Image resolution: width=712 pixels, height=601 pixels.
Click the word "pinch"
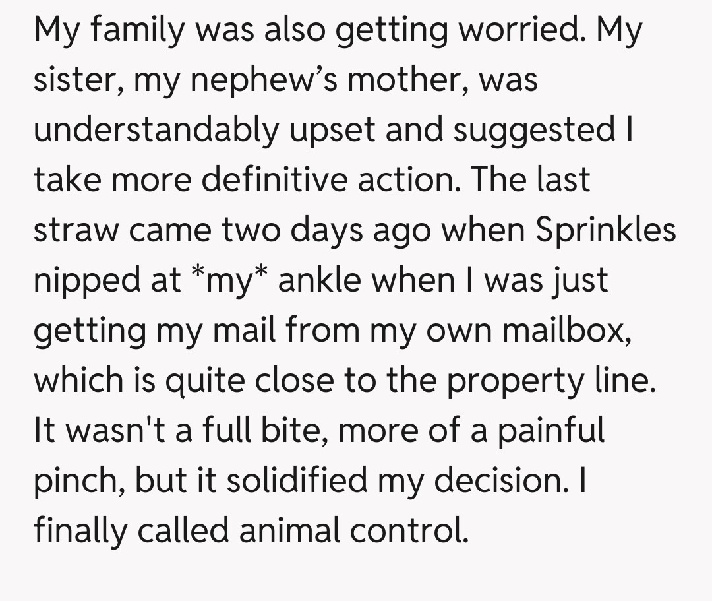pos(78,480)
